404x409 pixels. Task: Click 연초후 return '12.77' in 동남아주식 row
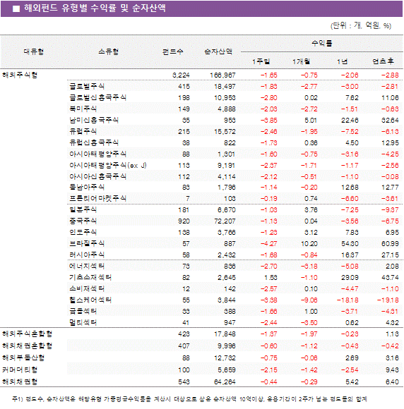coord(391,188)
